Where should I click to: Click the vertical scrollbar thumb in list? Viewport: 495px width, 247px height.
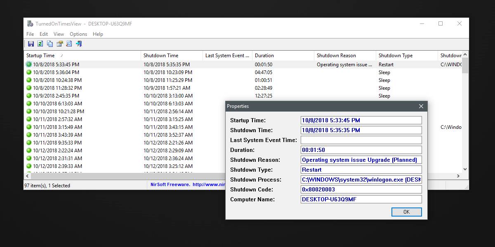click(x=465, y=65)
